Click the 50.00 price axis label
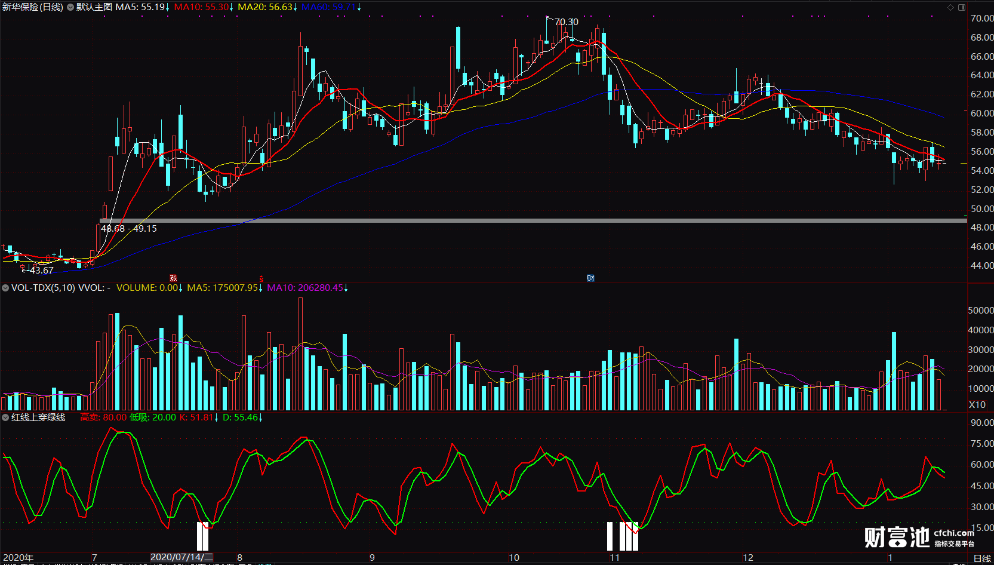This screenshot has width=994, height=565. click(982, 208)
